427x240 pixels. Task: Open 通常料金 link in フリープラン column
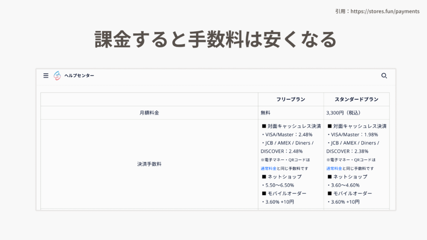269,168
